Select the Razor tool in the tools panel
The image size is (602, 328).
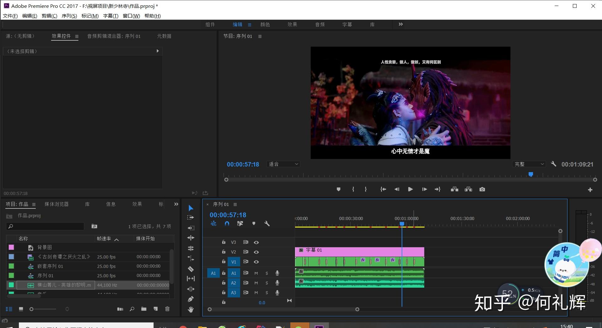[191, 269]
